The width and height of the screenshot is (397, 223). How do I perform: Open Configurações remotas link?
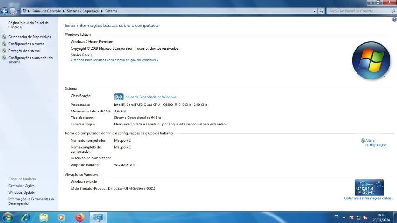[x=27, y=44]
